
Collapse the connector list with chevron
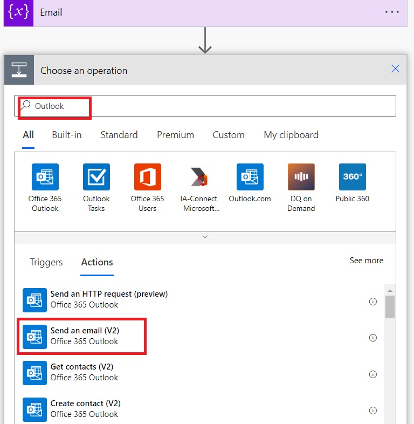click(x=205, y=237)
